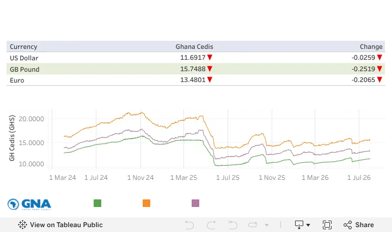Toggle full screen view icon
392x232 pixels.
click(327, 225)
